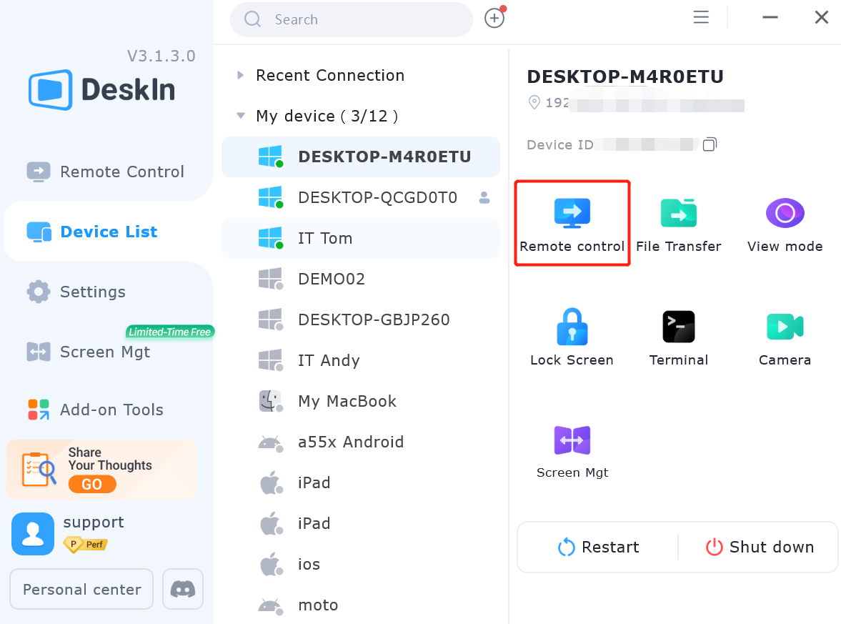Open the hamburger menu at top right

point(700,17)
